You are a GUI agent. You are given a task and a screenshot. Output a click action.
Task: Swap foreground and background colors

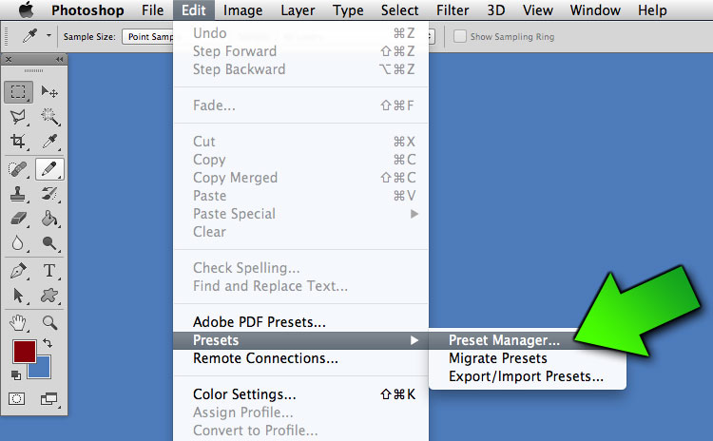click(x=48, y=343)
